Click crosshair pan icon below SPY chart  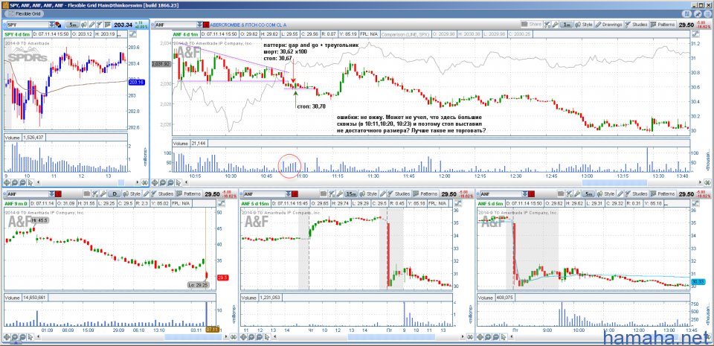pyautogui.click(x=7, y=182)
